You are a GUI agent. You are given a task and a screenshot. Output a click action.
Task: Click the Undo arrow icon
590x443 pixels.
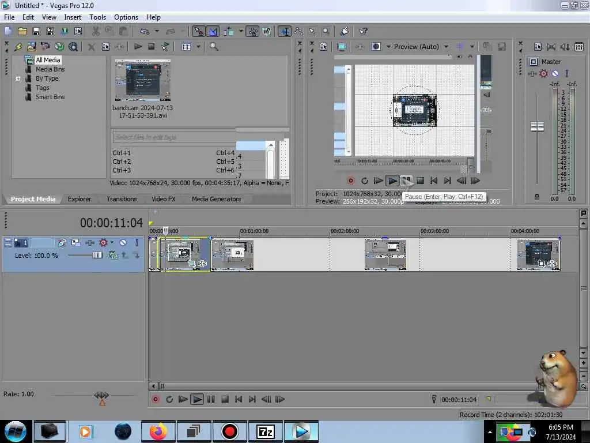click(145, 31)
